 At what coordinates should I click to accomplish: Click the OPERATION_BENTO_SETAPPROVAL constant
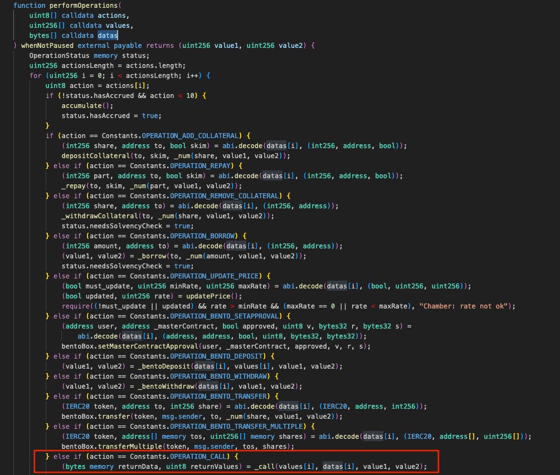pos(225,316)
